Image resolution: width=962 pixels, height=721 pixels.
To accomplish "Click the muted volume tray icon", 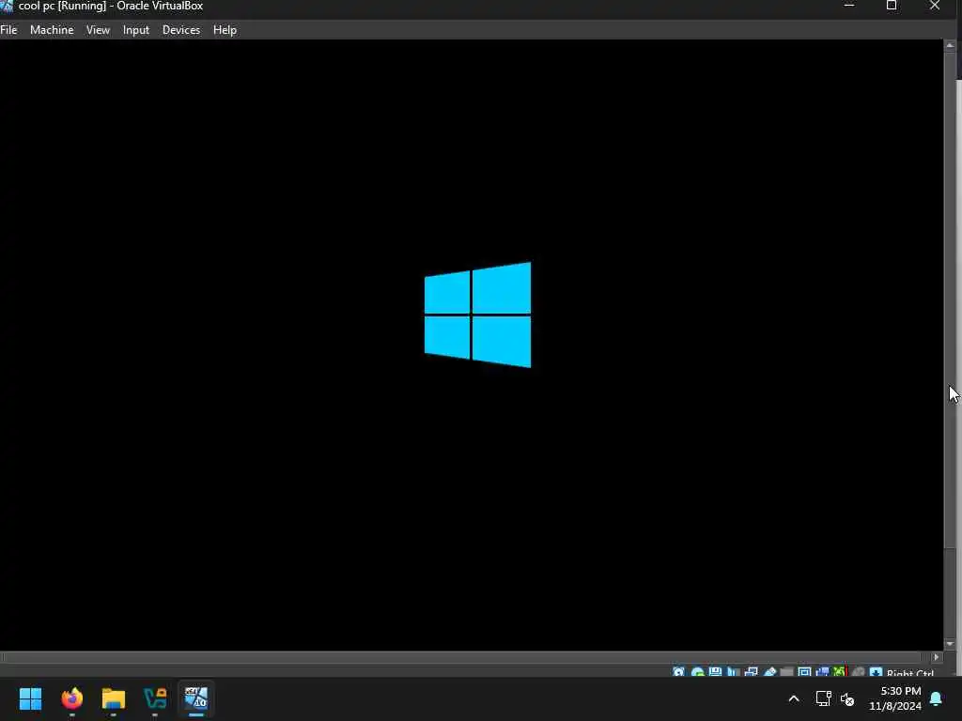I will pos(847,698).
